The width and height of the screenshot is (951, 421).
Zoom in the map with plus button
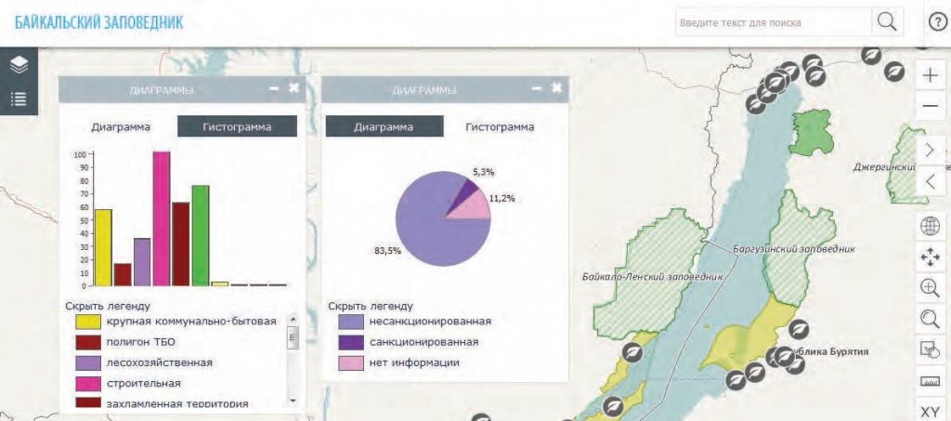(x=931, y=75)
